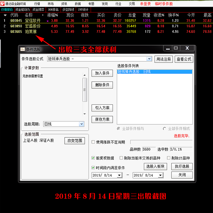Select stock row 宏盛股份
Viewport: 213px width, 213px height.
click(106, 26)
